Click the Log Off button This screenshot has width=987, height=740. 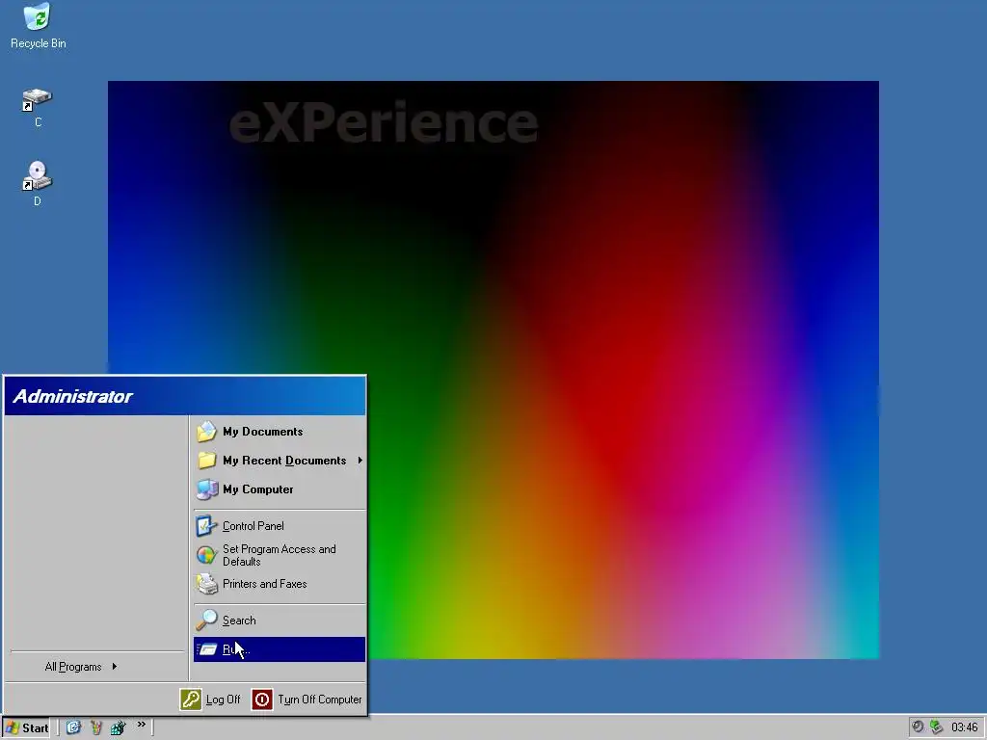210,700
